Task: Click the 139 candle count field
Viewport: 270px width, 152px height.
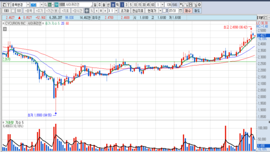Action: [x=168, y=5]
